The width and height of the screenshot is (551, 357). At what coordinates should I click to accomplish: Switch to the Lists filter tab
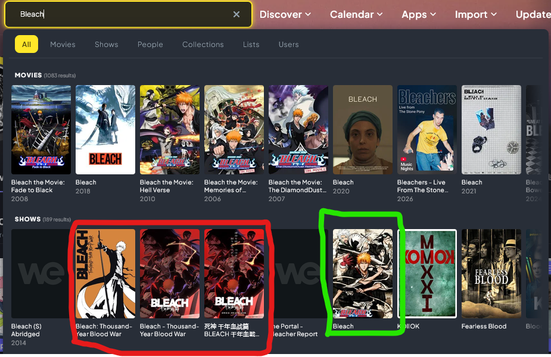(251, 44)
